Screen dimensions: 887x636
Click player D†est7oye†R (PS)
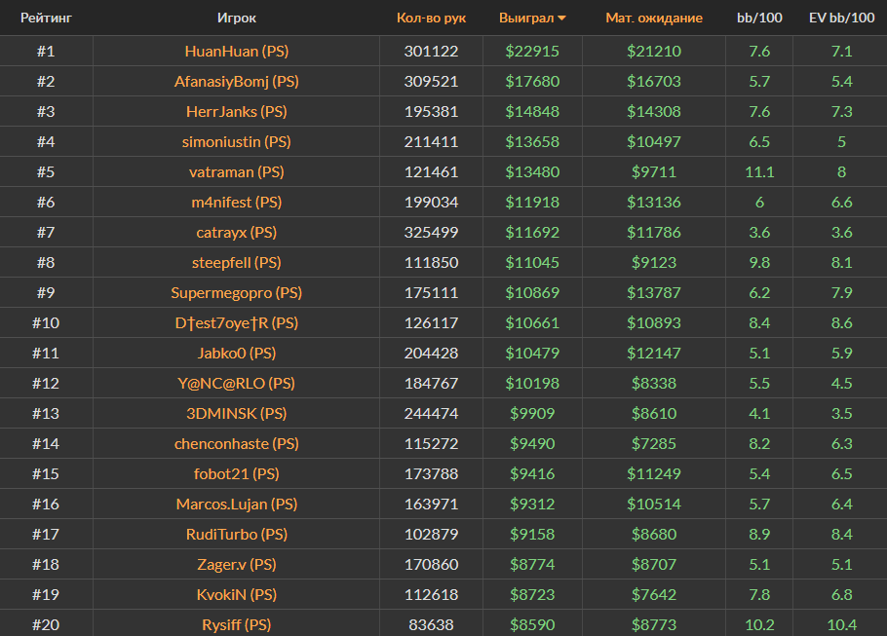pyautogui.click(x=236, y=323)
